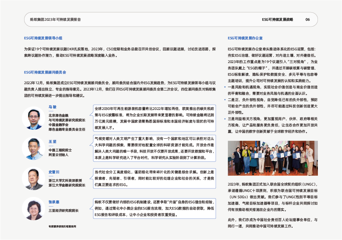This screenshot has width=342, height=240.
Task: Click the ESG可持续发展办公室 heading
Action: coord(245,38)
